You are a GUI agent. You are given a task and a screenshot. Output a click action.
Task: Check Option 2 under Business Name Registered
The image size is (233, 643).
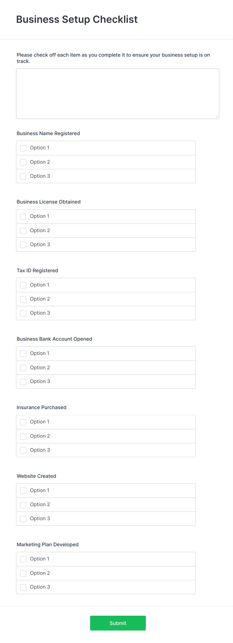(x=23, y=162)
